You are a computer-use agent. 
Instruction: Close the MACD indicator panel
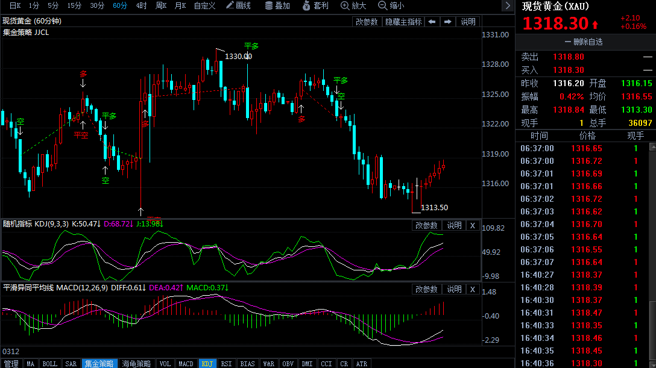(472, 290)
